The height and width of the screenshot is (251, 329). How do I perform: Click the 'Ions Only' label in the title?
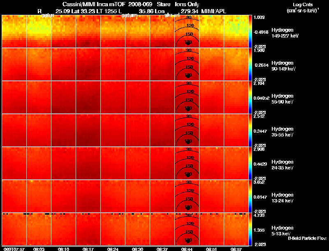click(187, 5)
